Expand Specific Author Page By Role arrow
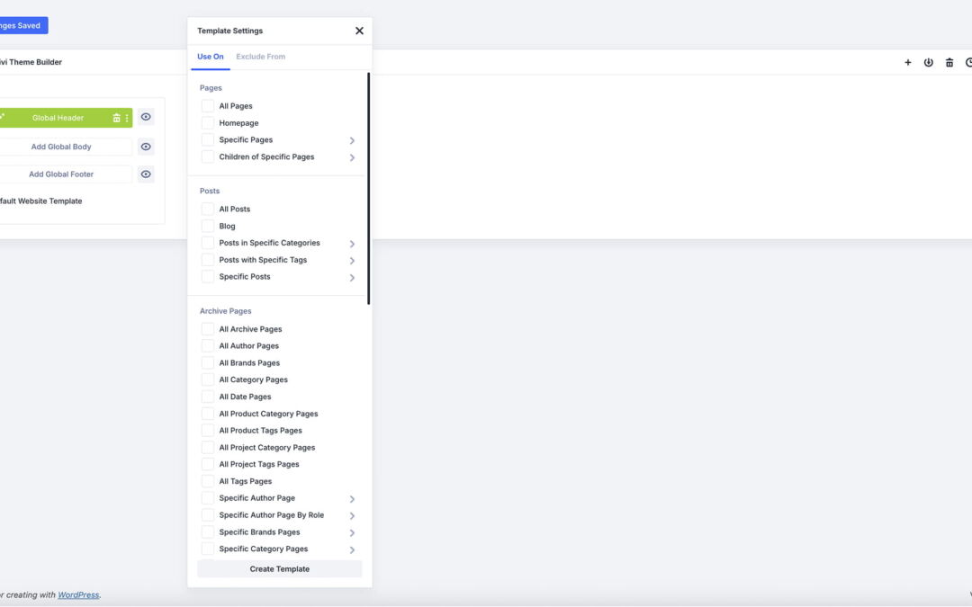Screen dimensions: 972x607 (x=352, y=516)
